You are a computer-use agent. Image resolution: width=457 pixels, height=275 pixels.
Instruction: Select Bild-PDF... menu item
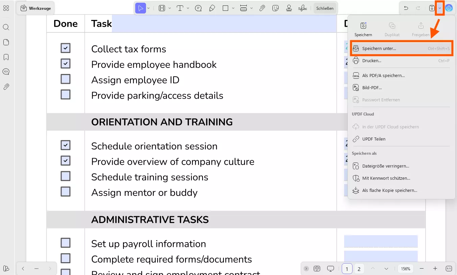[401, 88]
